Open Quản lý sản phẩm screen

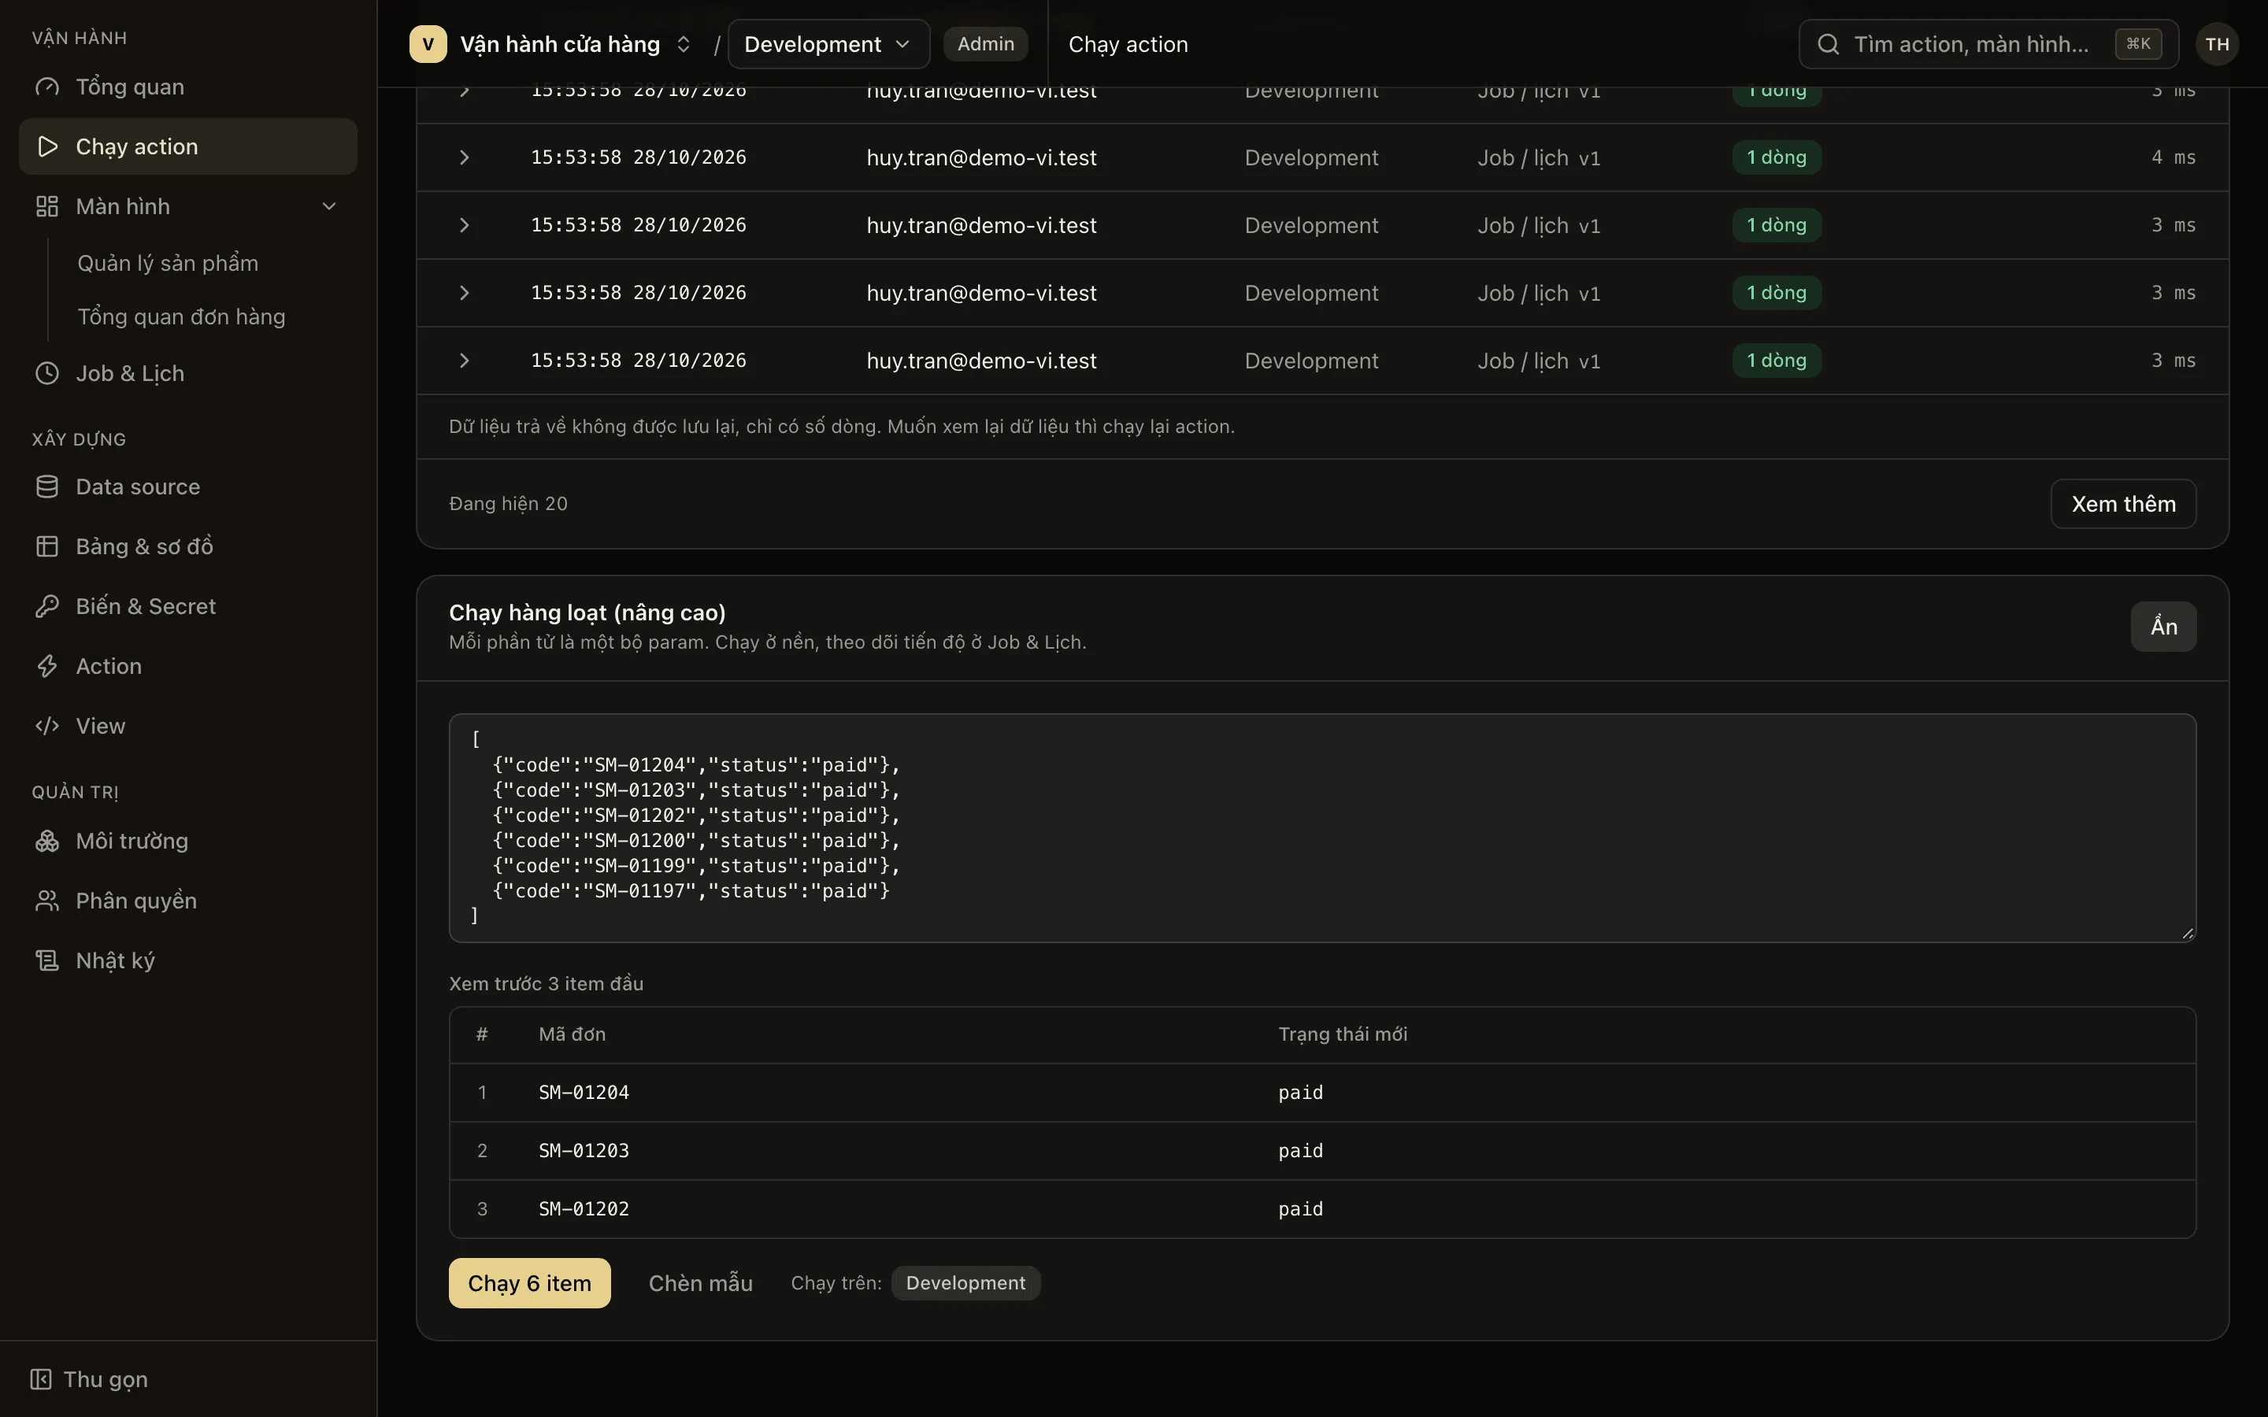tap(168, 264)
